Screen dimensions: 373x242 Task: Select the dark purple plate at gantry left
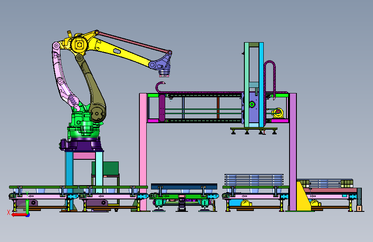162,108
